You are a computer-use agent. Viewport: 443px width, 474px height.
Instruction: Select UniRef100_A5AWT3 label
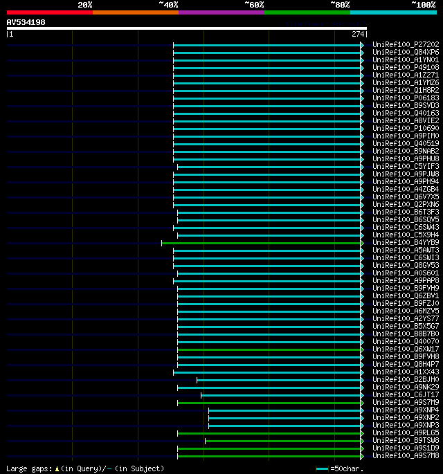406,250
